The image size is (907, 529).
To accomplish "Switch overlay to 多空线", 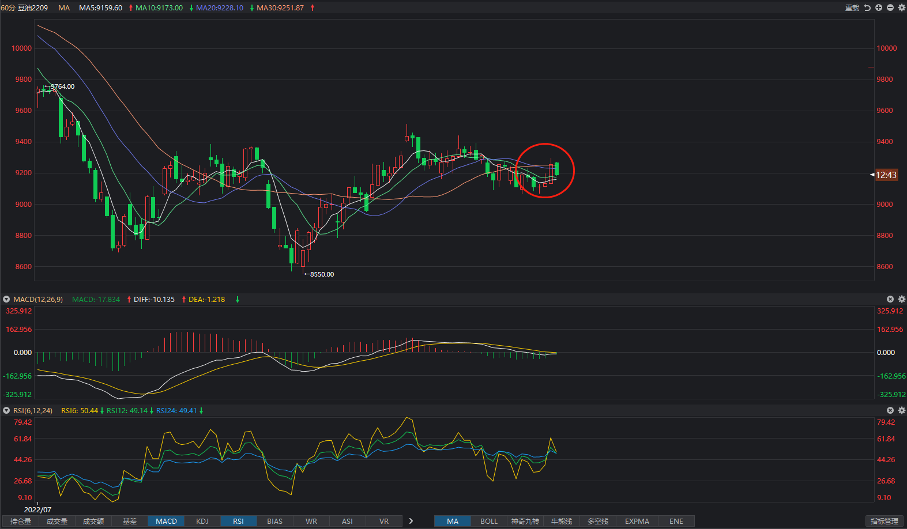I will [598, 521].
